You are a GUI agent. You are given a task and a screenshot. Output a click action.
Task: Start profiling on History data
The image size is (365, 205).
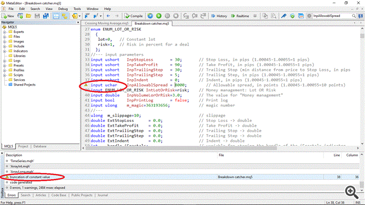219,16
